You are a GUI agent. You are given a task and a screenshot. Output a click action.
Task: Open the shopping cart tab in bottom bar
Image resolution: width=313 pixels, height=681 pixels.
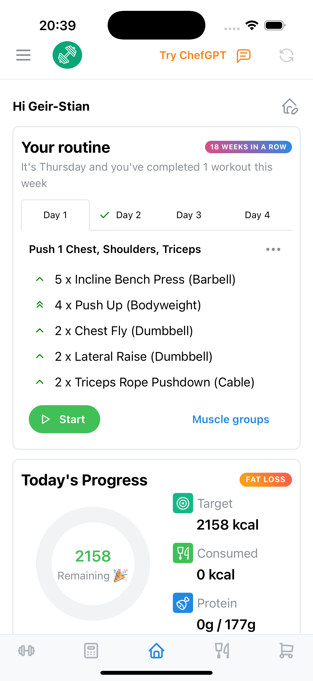click(287, 651)
